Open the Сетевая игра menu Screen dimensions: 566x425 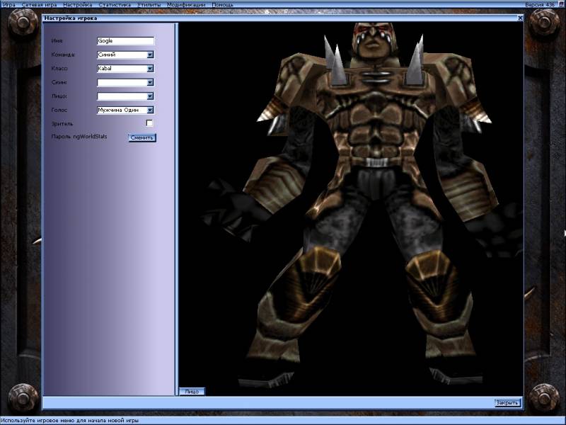39,4
